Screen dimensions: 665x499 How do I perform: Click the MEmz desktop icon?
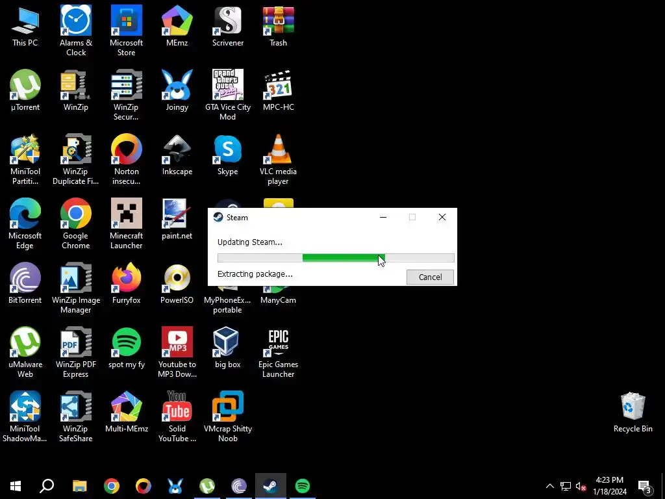click(x=177, y=26)
